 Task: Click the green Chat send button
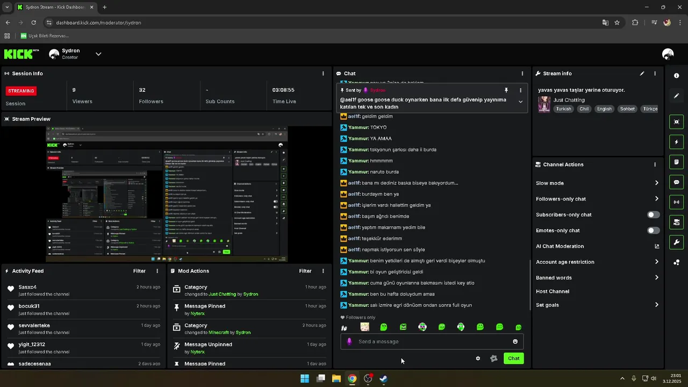pos(513,359)
